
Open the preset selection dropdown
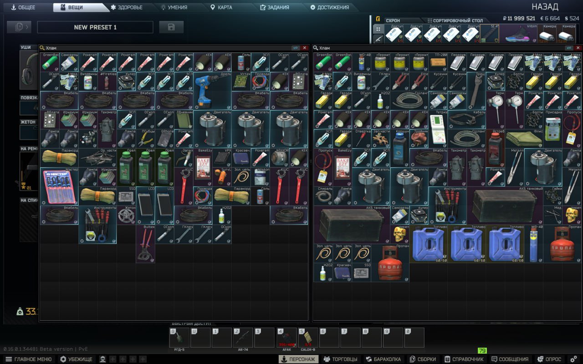tap(19, 27)
